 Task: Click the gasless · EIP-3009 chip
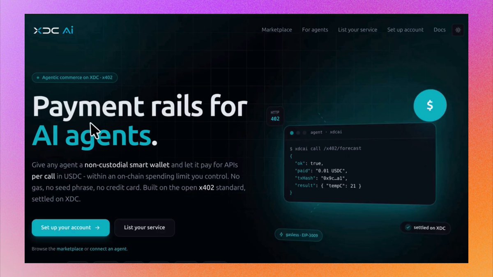coord(299,235)
